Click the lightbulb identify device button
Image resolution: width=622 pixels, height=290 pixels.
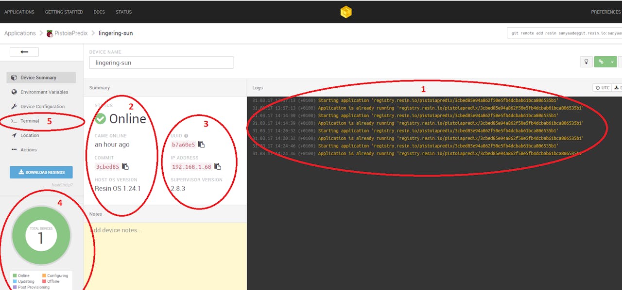[x=586, y=62]
